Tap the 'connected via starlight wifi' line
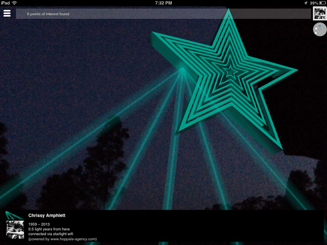327x245 pixels. 53,234
